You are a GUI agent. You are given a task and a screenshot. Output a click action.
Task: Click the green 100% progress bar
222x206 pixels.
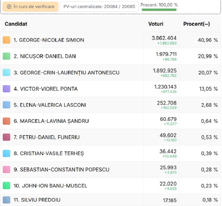click(x=159, y=10)
